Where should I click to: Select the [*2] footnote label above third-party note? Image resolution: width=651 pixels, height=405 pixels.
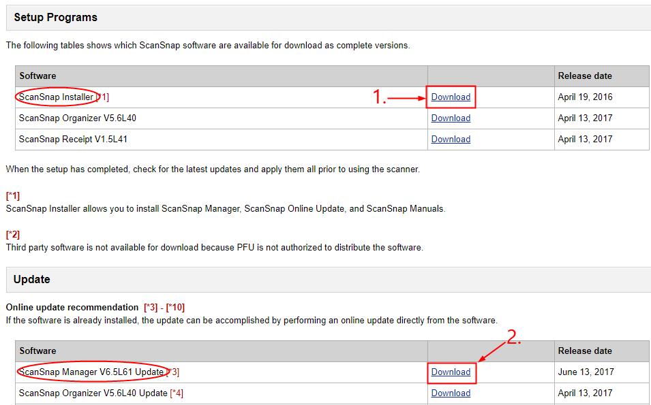[x=13, y=235]
